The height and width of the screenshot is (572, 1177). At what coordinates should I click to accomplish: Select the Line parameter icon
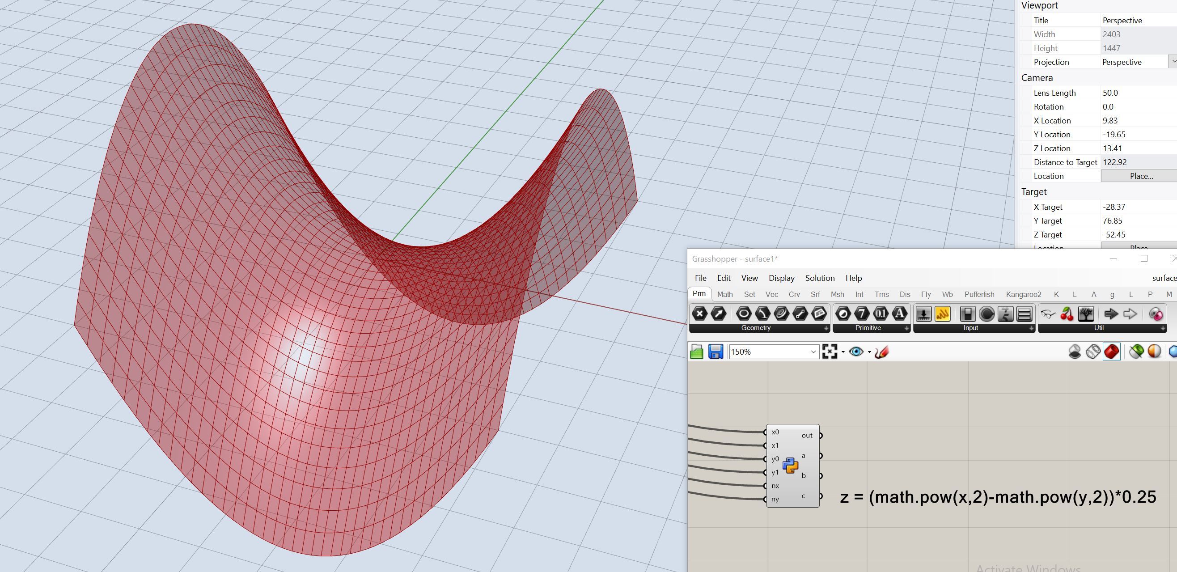[x=800, y=314]
